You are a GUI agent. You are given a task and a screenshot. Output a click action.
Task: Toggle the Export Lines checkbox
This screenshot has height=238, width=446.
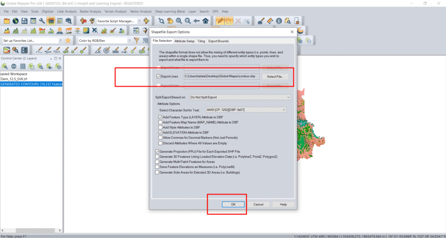click(x=159, y=77)
